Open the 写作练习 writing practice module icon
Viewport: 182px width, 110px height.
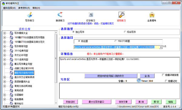tap(30, 15)
